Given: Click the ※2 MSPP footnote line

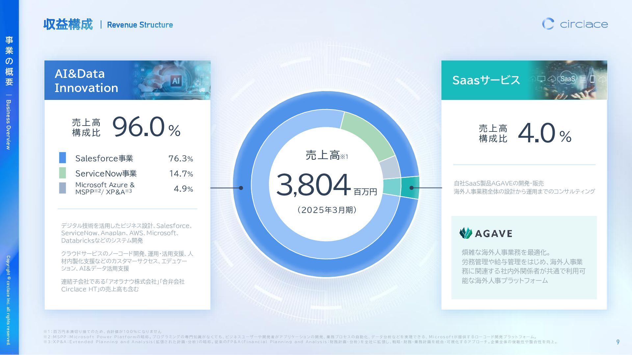Looking at the screenshot, I should pyautogui.click(x=290, y=337).
